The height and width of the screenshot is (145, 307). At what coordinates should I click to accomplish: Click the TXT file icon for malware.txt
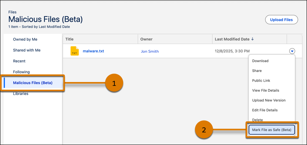(74, 51)
